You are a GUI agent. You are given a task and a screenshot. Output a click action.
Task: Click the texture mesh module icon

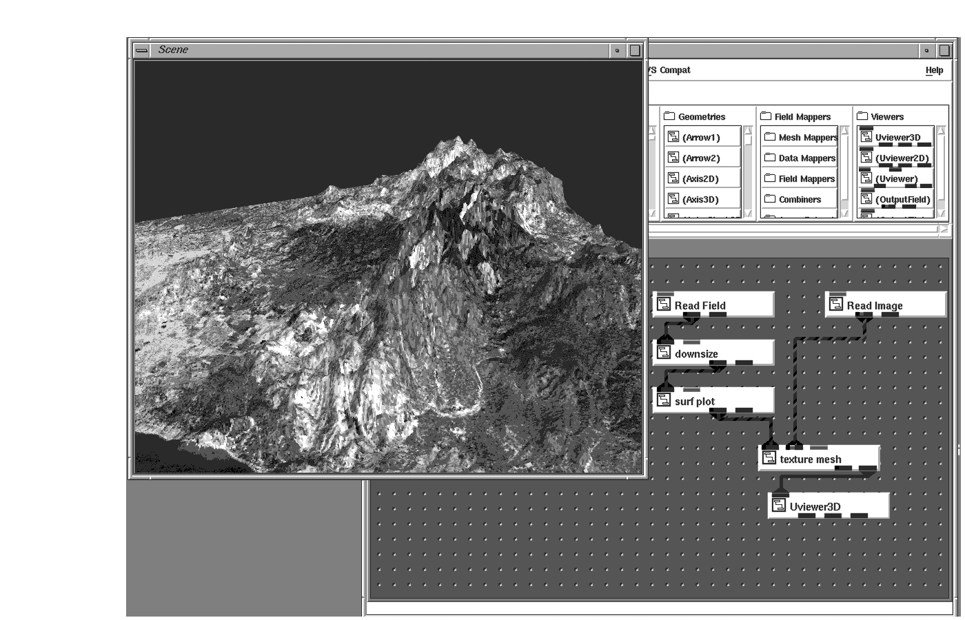(770, 458)
